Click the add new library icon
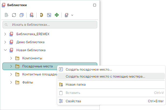 coord(32,15)
